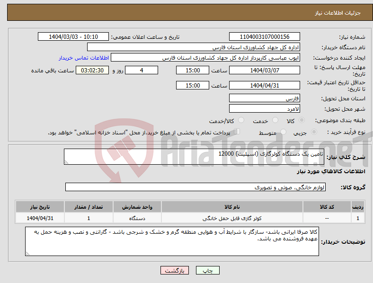Click the کد کالا column header
The width and height of the screenshot is (373, 283).
[x=327, y=207]
